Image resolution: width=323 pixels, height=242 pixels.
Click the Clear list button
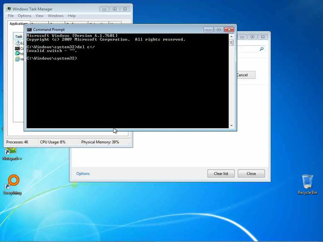tap(221, 174)
